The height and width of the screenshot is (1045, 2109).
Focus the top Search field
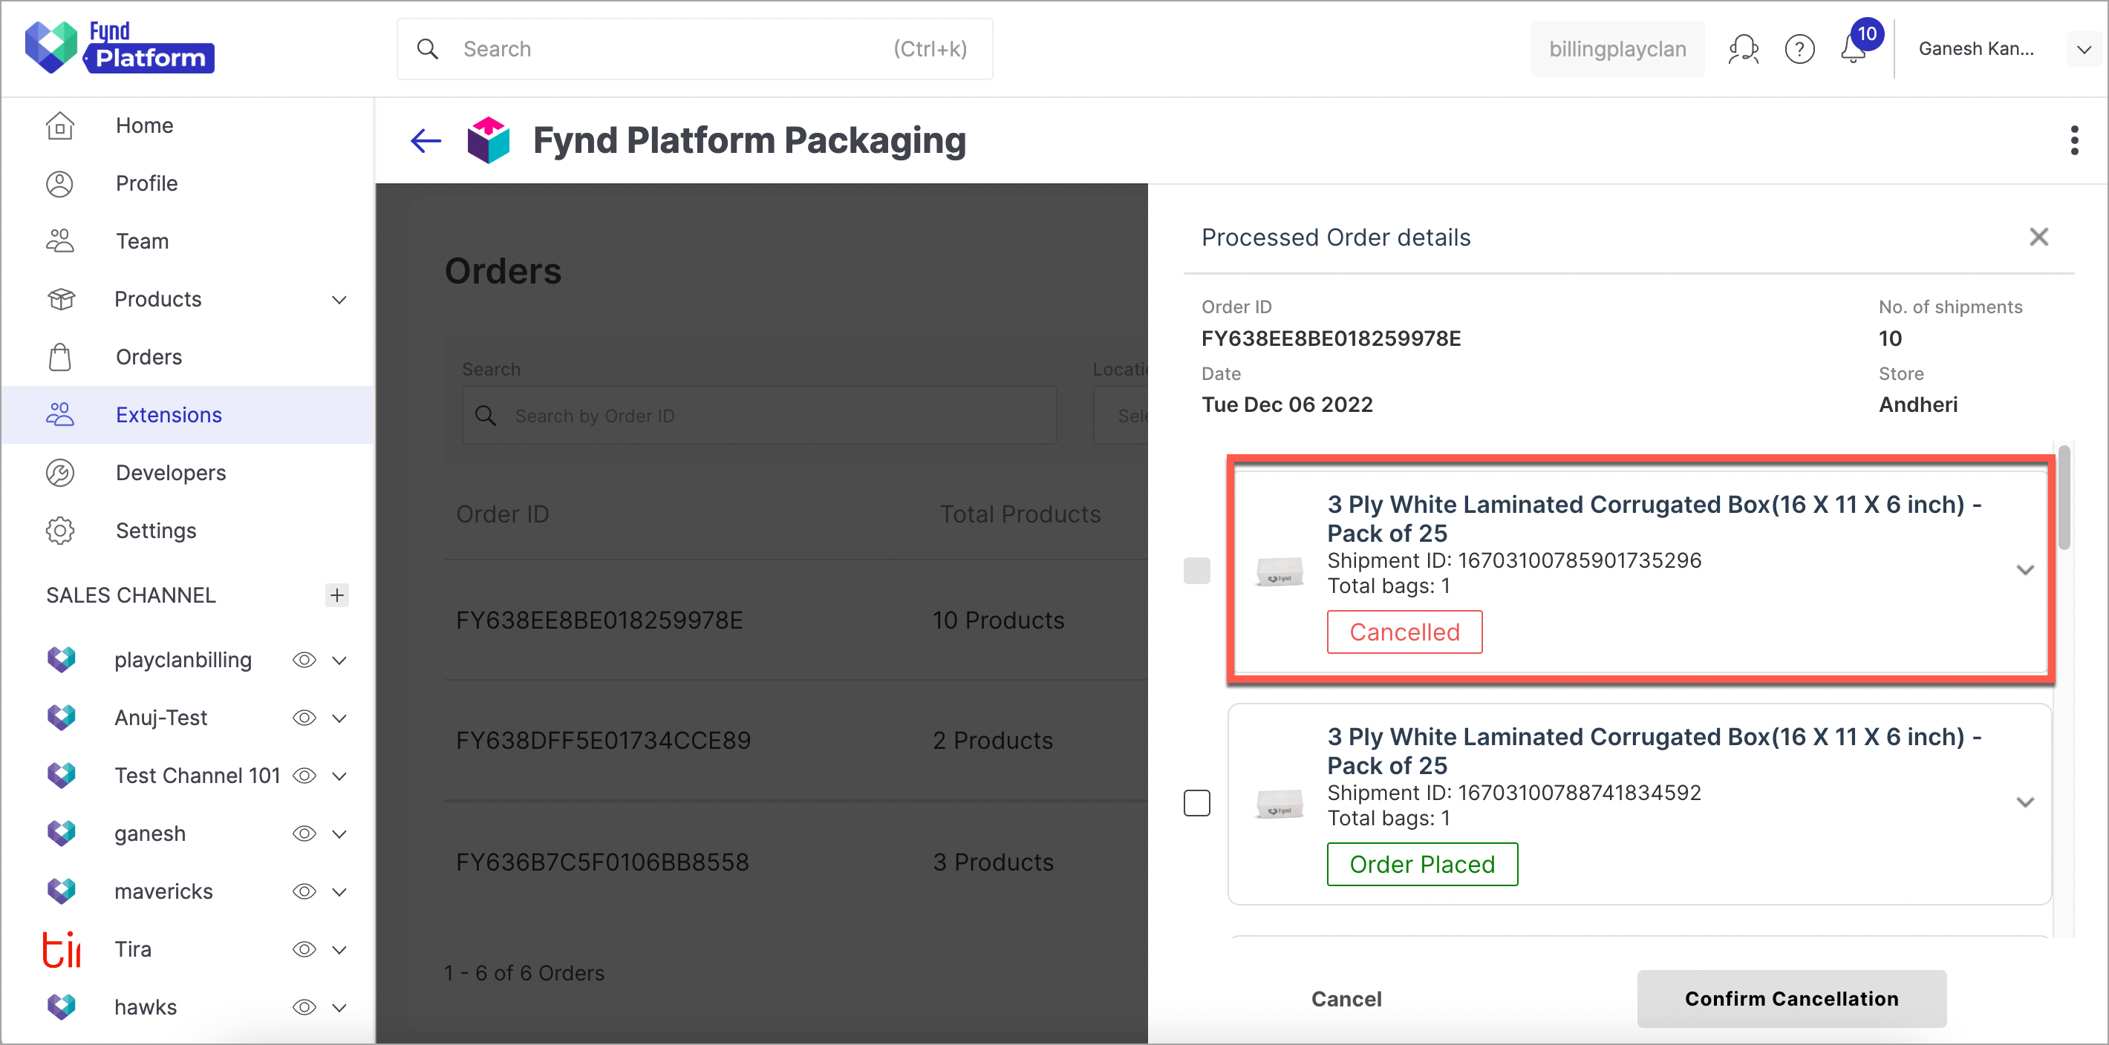pos(695,49)
